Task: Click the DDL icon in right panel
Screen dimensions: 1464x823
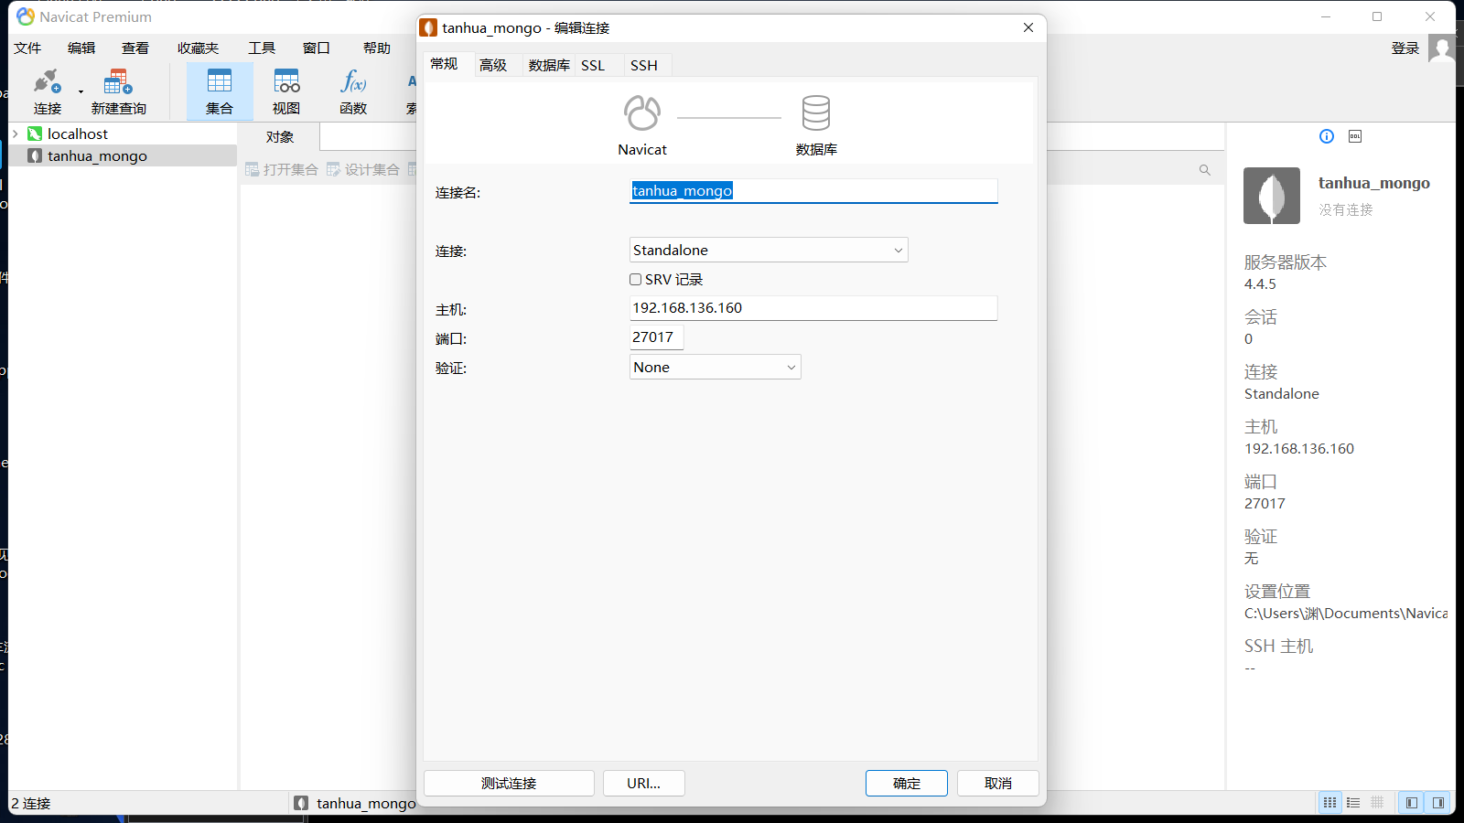Action: 1355,136
